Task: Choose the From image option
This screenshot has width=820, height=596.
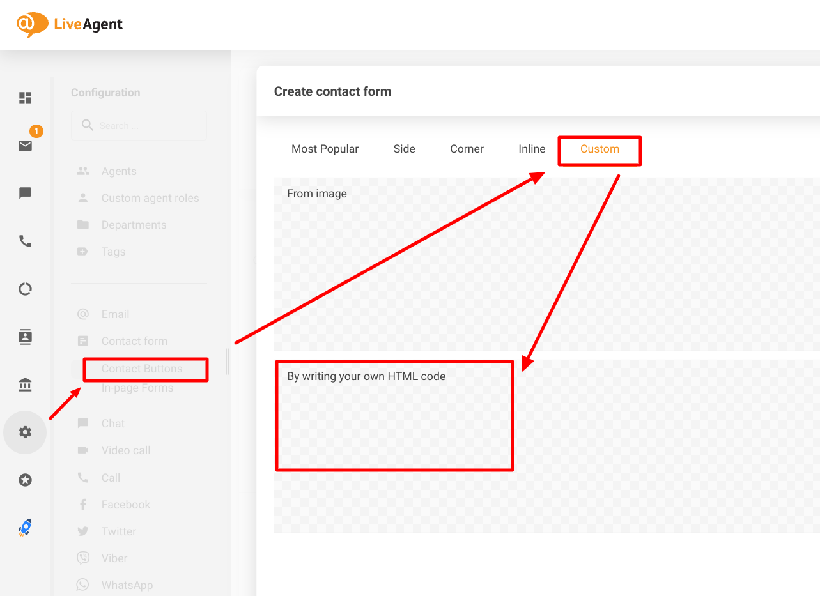Action: (317, 193)
